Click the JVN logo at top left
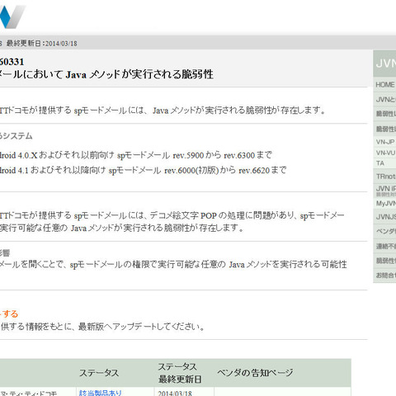This screenshot has height=396, width=396. click(12, 16)
